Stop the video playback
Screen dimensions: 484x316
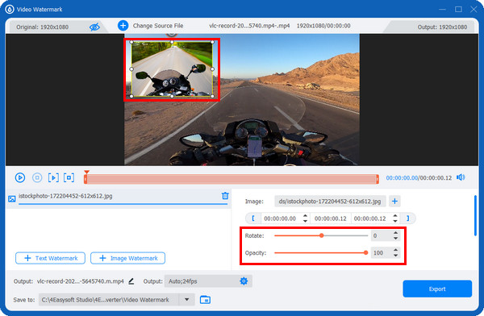coord(37,177)
